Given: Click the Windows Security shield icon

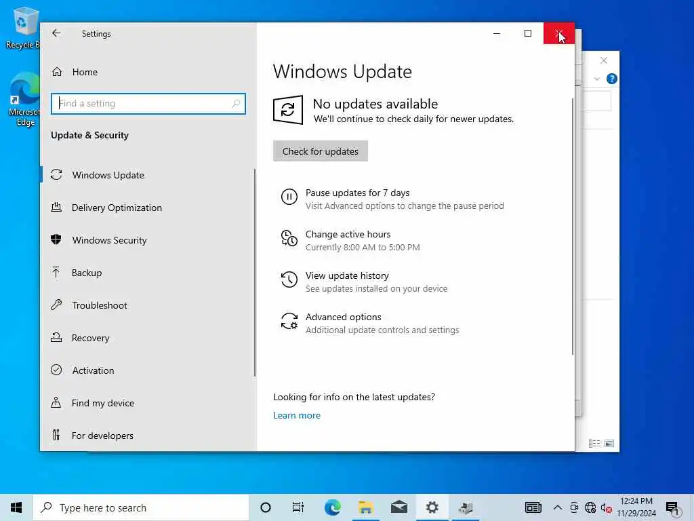Looking at the screenshot, I should tap(56, 239).
